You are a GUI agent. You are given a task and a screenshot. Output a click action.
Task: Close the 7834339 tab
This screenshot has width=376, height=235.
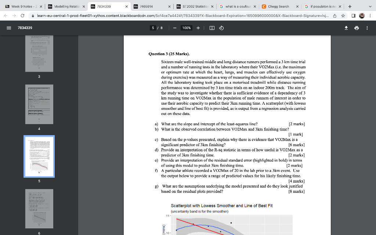point(127,7)
